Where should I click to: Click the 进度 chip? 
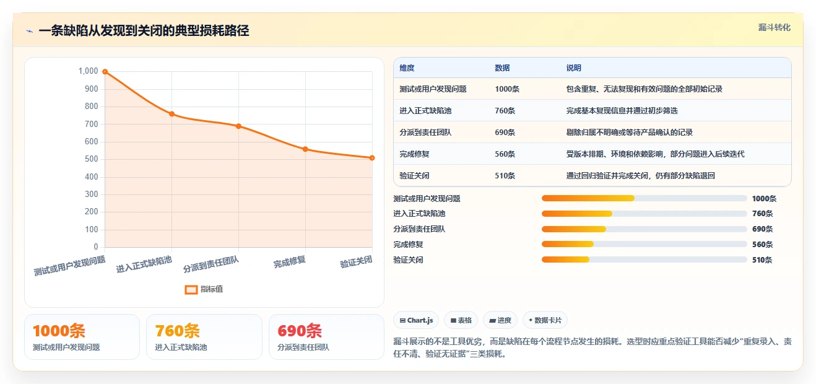pos(500,320)
